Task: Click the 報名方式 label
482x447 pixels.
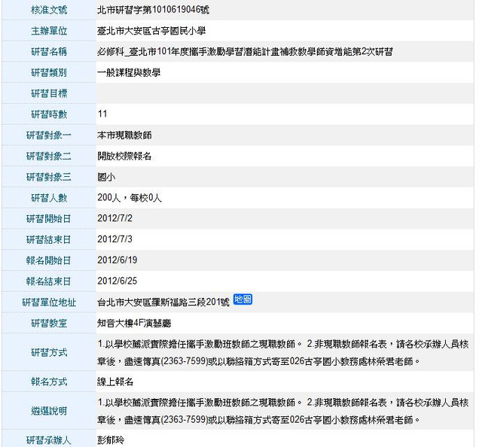Action: point(49,382)
